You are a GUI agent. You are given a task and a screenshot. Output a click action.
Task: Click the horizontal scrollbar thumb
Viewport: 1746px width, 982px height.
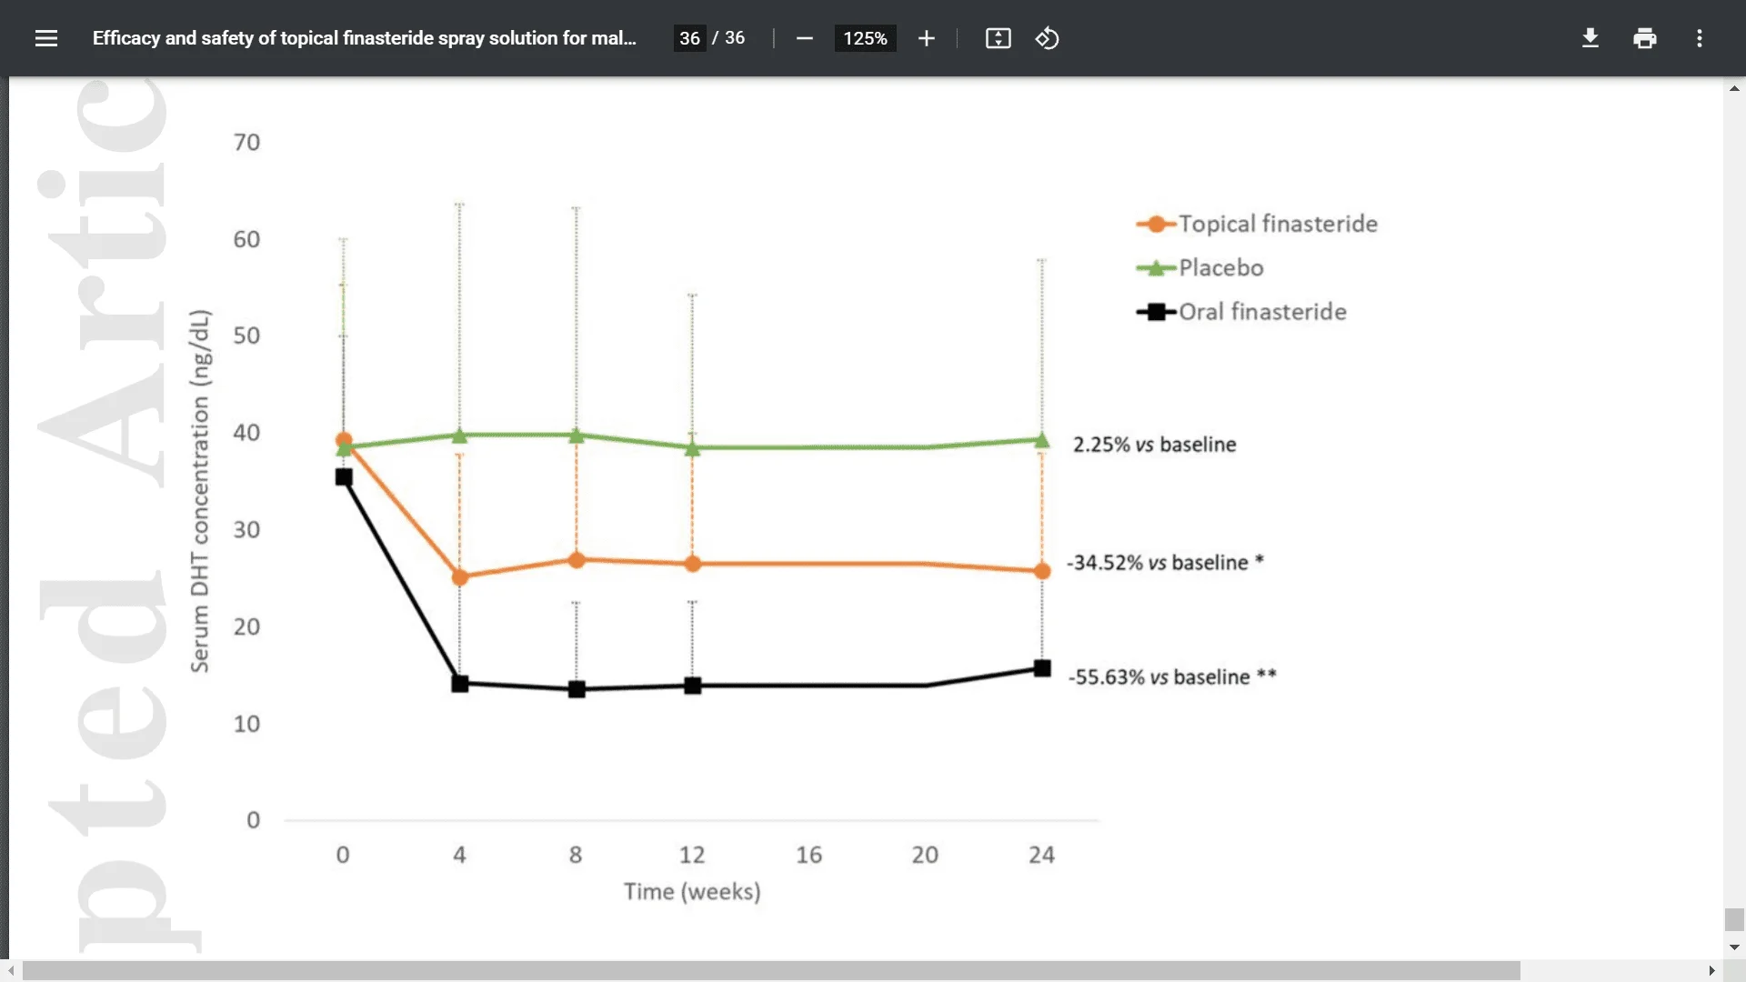(x=771, y=971)
